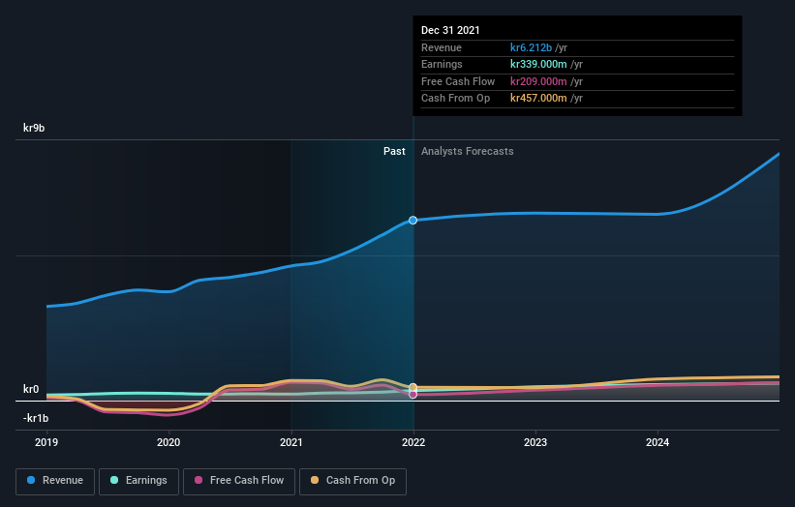This screenshot has height=507, width=795.
Task: Click the kr457.000m cash from op value
Action: tap(538, 99)
